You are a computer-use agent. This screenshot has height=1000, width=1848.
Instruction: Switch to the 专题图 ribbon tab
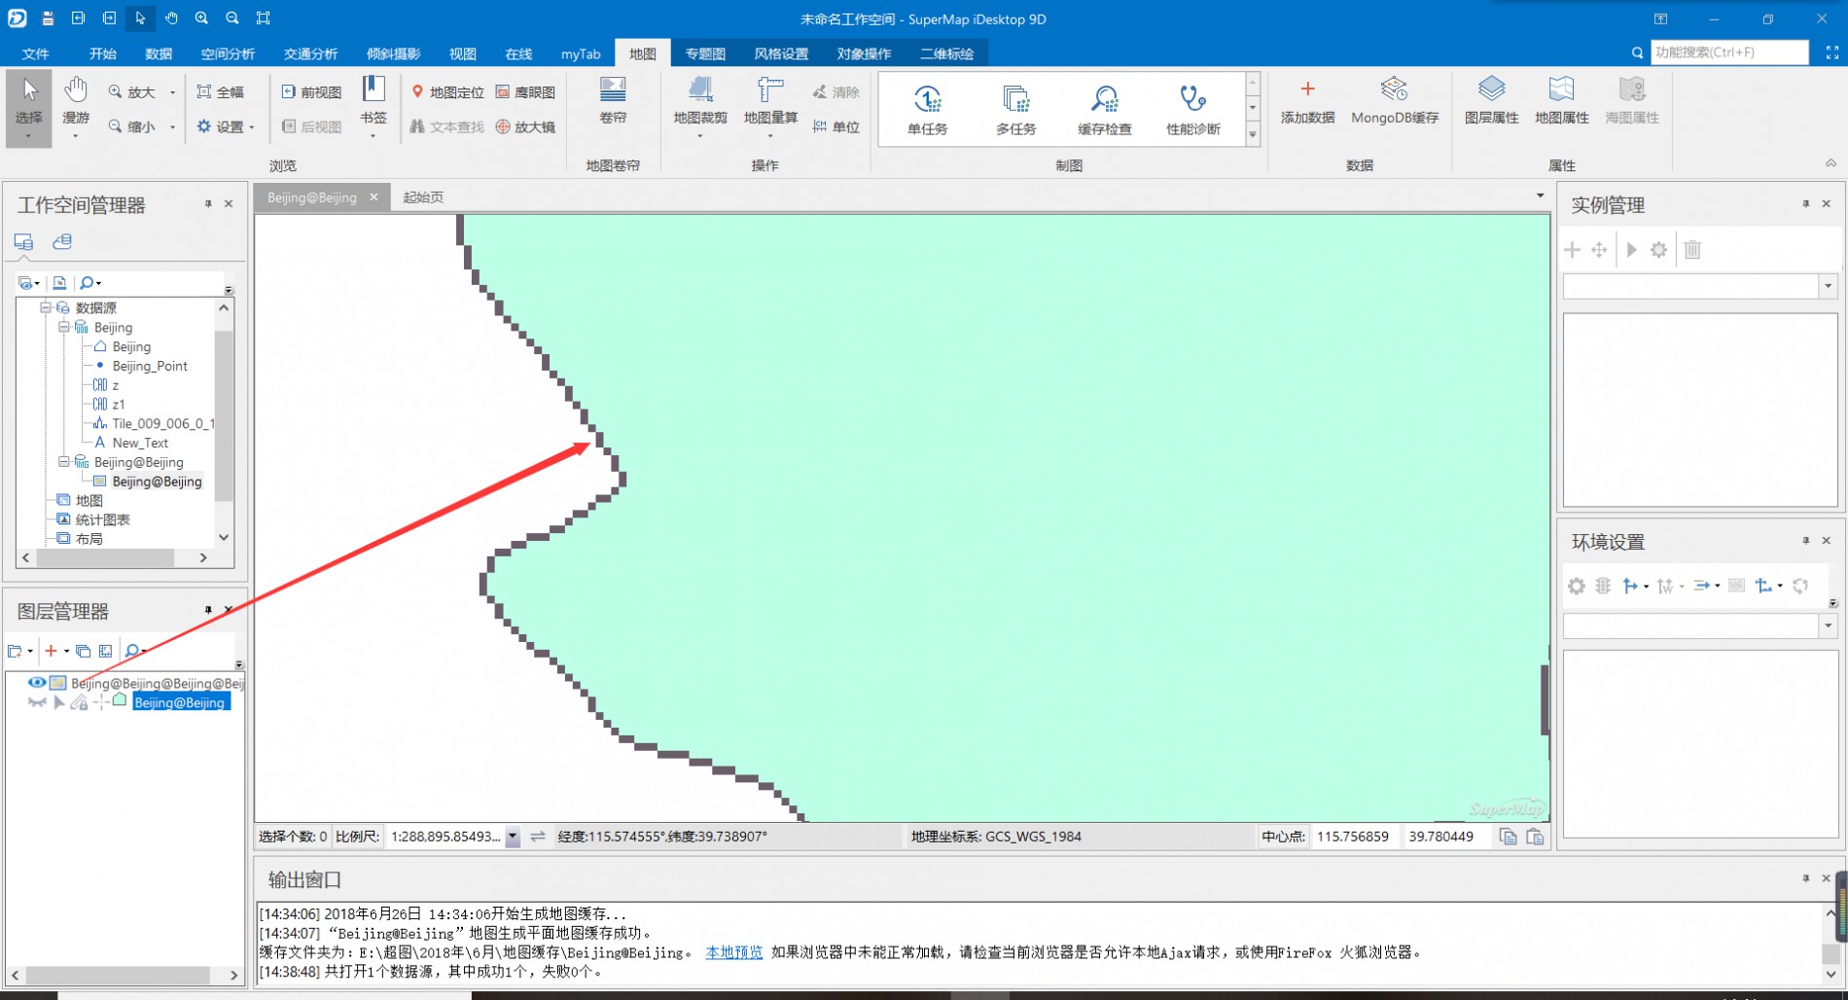(705, 54)
